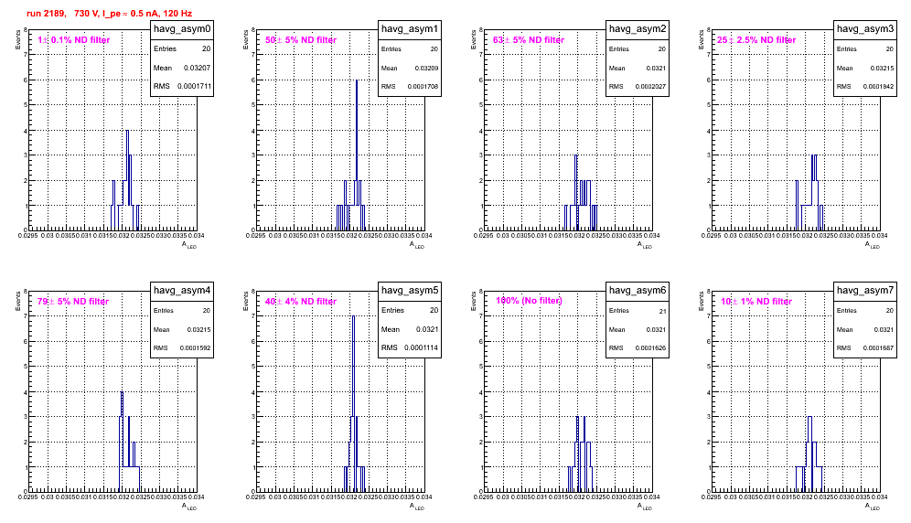
Task: Click the '100% (No filter)' label
Action: click(530, 301)
